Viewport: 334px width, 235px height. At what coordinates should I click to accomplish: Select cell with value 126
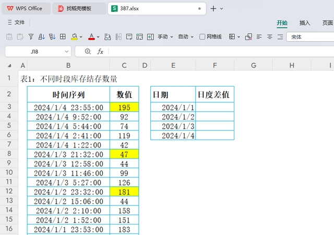click(x=124, y=182)
